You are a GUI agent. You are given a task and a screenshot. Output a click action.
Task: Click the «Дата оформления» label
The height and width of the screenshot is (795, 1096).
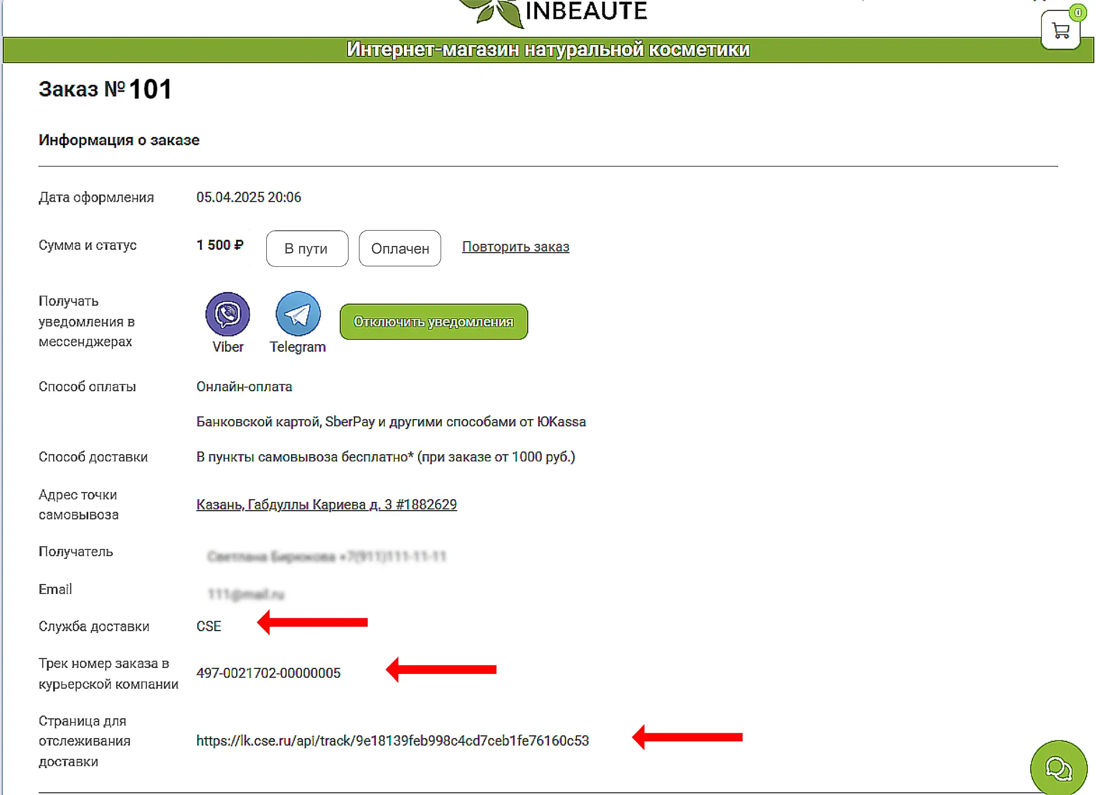(x=96, y=198)
